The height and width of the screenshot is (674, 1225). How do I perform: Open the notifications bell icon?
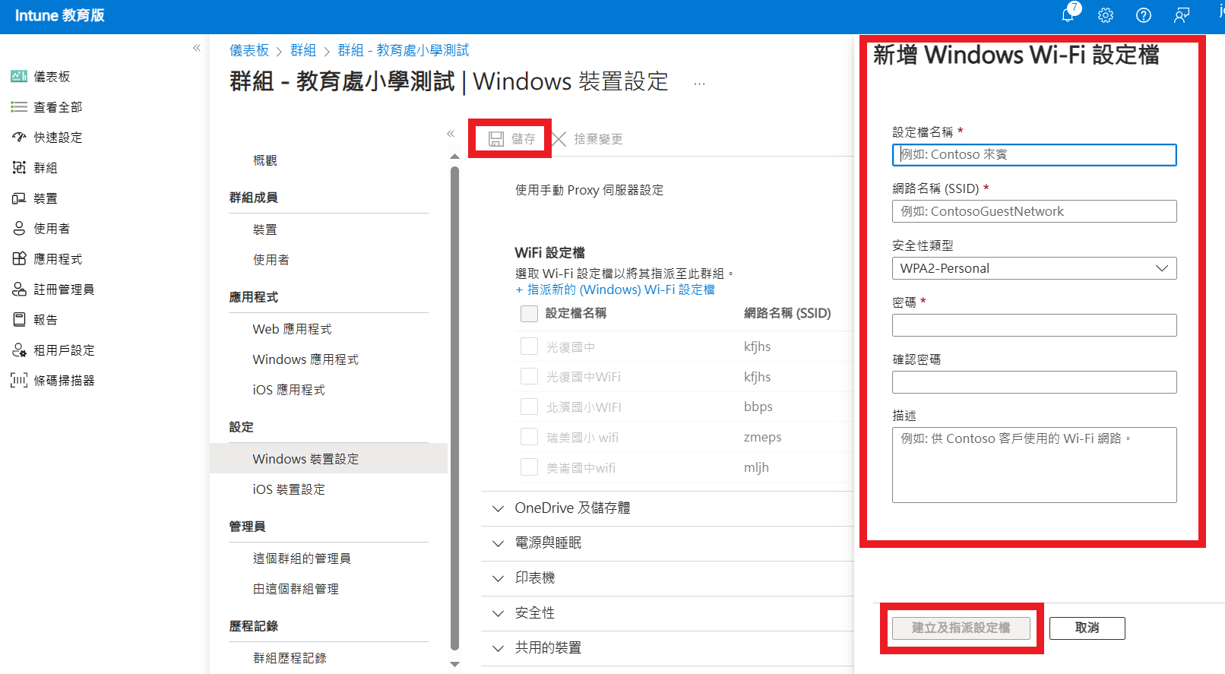pyautogui.click(x=1068, y=15)
